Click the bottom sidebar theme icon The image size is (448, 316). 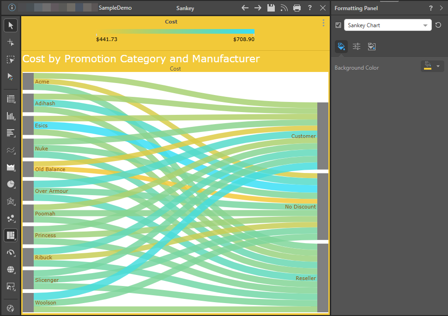click(11, 308)
